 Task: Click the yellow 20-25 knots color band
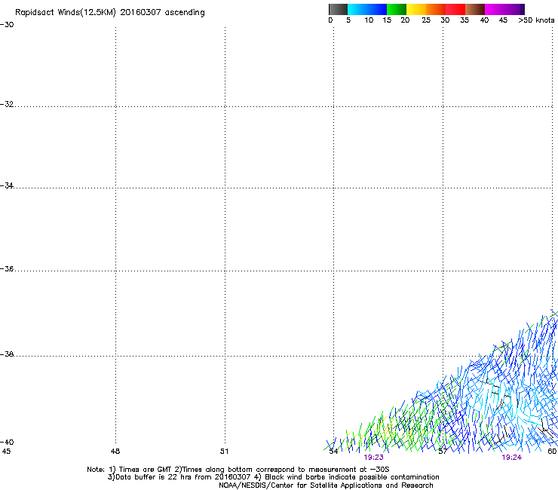[416, 9]
